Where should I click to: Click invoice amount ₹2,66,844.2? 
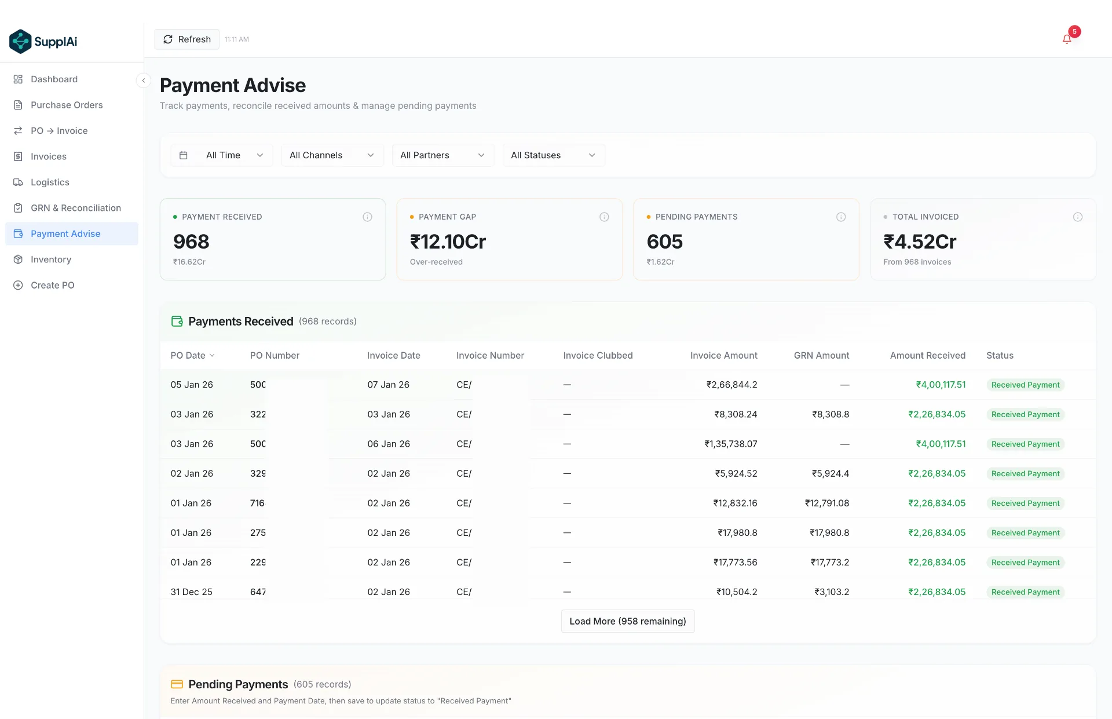tap(731, 385)
